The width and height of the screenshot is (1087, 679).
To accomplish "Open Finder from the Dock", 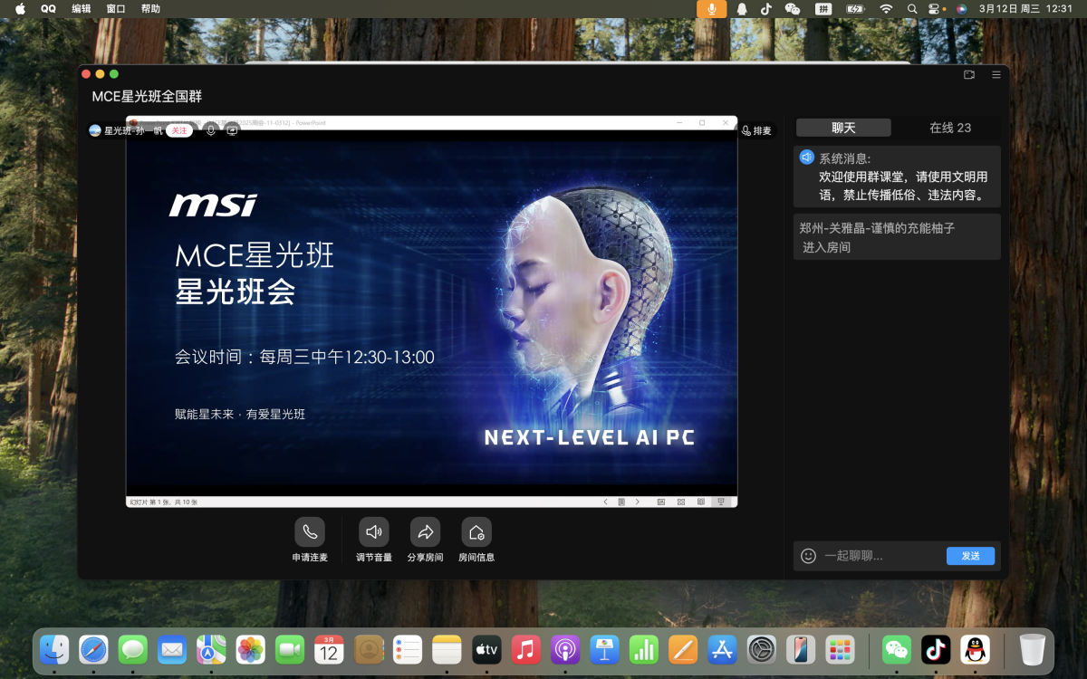I will pyautogui.click(x=55, y=649).
